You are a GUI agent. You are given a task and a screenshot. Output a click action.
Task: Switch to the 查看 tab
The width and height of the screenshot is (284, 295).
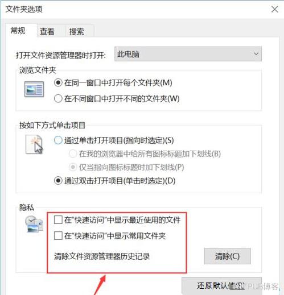pyautogui.click(x=47, y=31)
